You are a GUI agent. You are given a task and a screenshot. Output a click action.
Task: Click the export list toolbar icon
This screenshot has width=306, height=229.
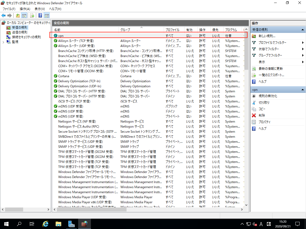(32, 15)
